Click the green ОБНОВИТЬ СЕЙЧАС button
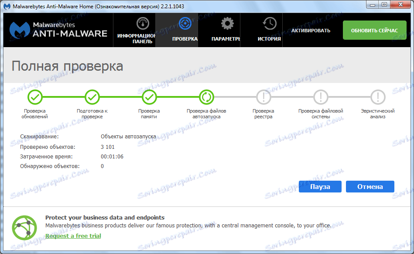 point(374,31)
